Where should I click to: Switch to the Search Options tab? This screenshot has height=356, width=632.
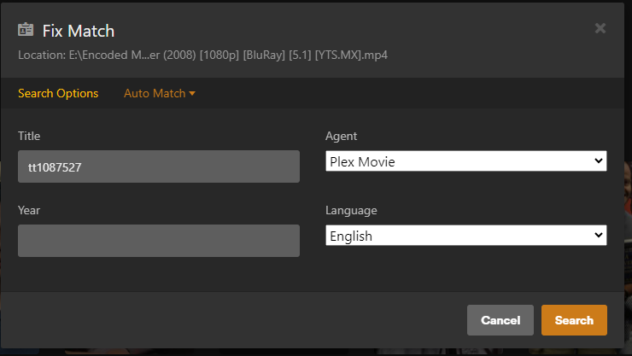(58, 93)
